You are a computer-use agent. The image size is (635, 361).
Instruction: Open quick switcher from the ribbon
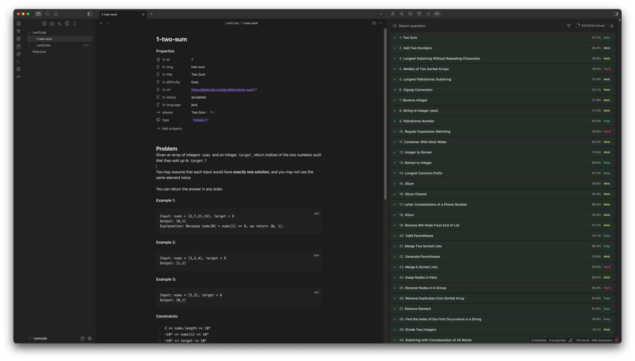click(x=19, y=24)
